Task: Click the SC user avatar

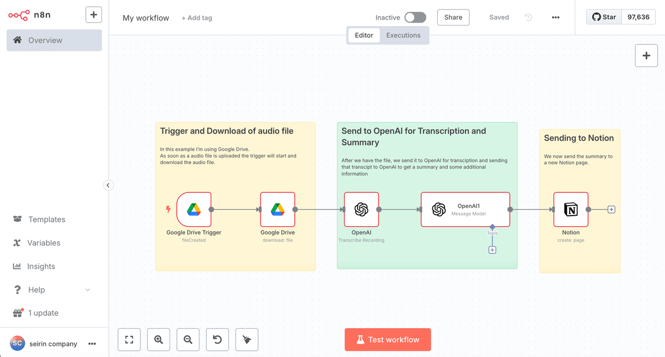Action: click(x=17, y=344)
